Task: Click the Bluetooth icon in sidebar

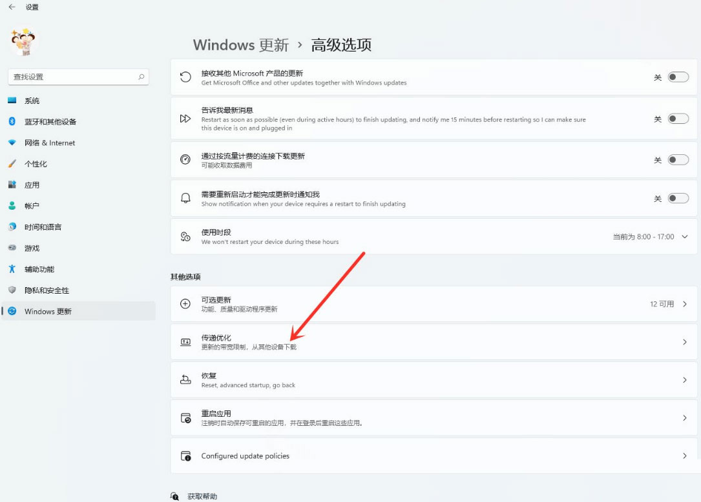Action: (x=12, y=121)
